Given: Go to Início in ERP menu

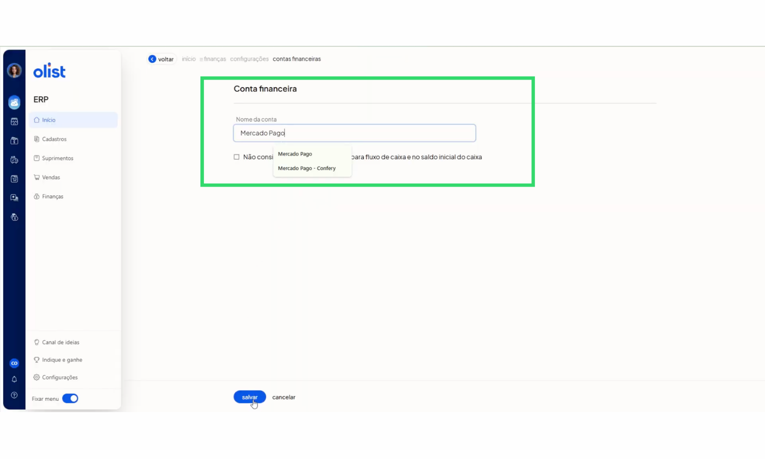Looking at the screenshot, I should pos(73,120).
